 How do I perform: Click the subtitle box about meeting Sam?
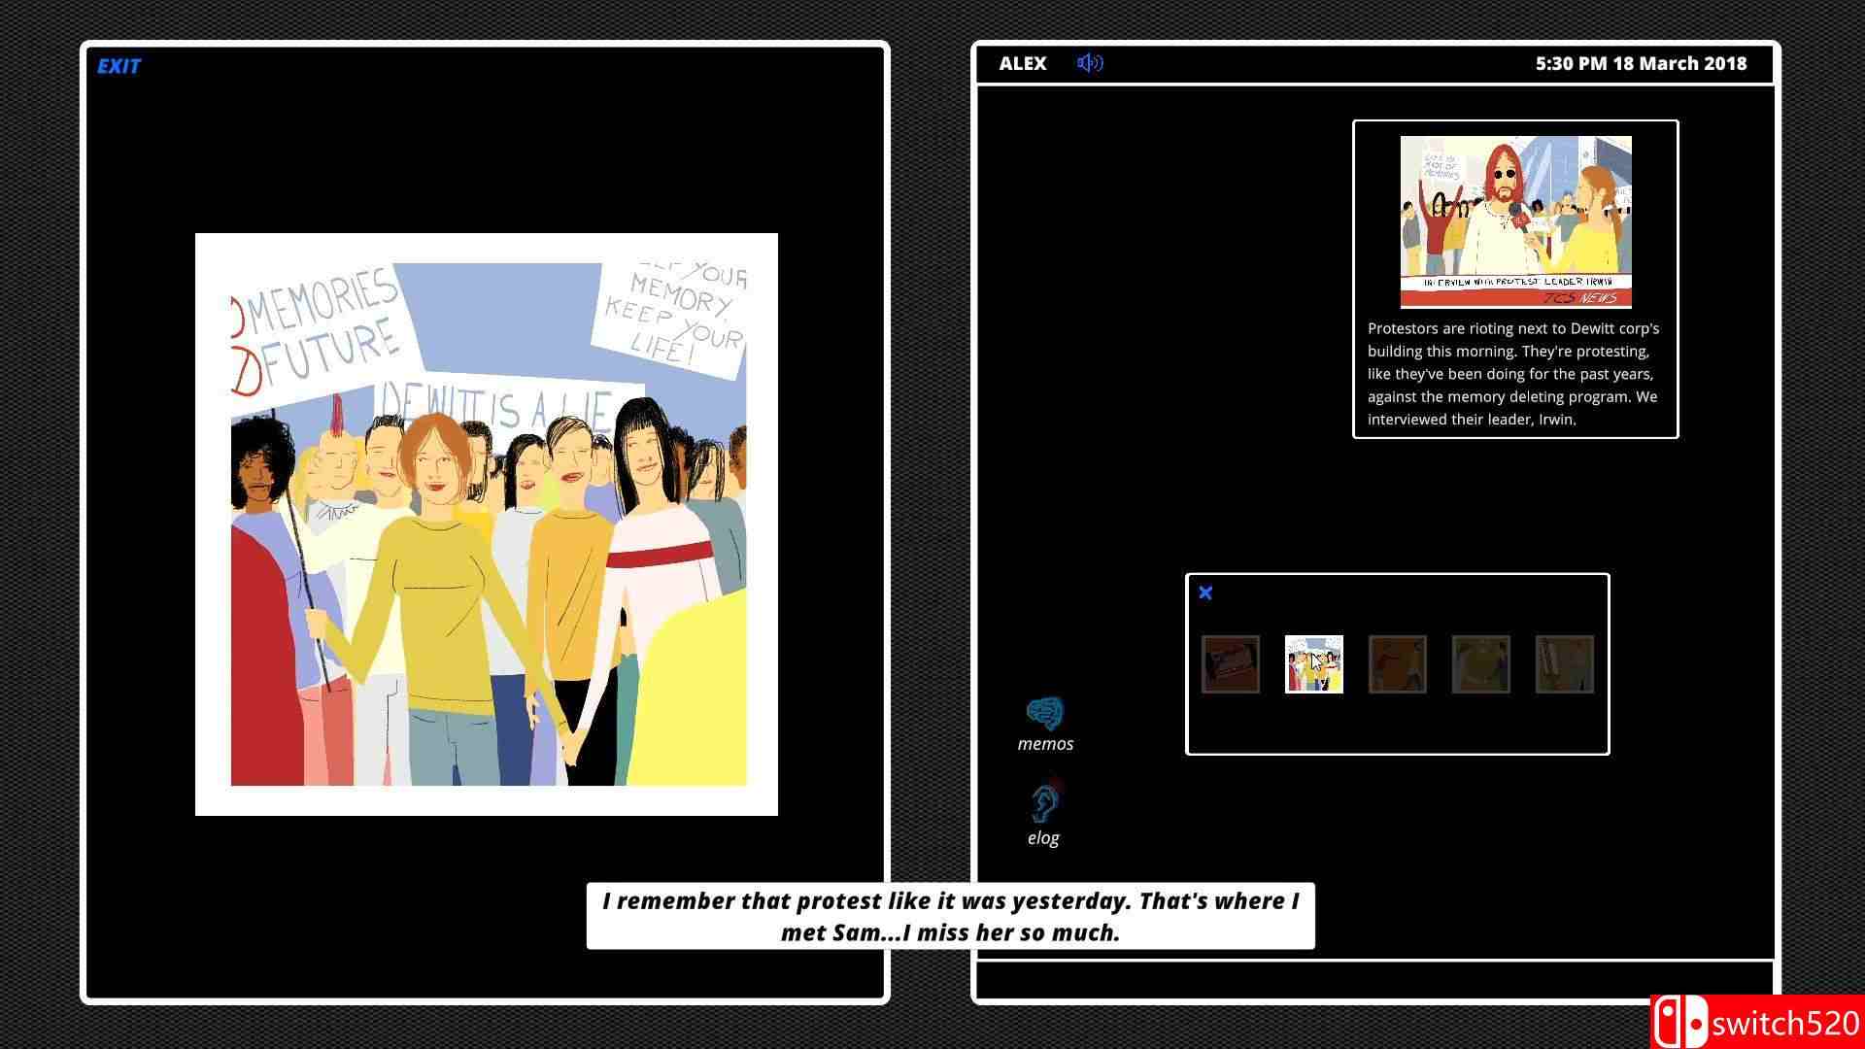point(950,916)
